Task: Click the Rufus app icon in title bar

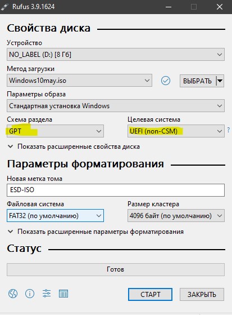Action: click(x=4, y=7)
